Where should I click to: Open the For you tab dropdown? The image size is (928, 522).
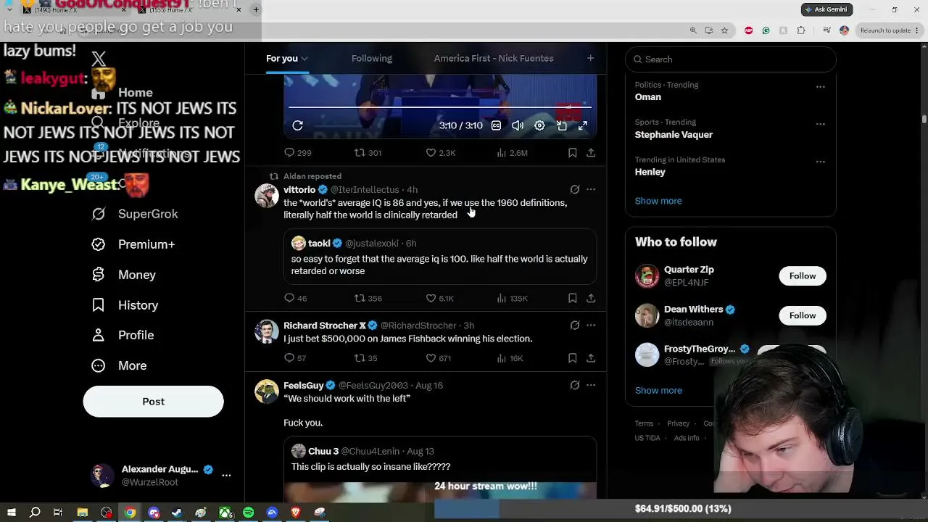coord(304,59)
